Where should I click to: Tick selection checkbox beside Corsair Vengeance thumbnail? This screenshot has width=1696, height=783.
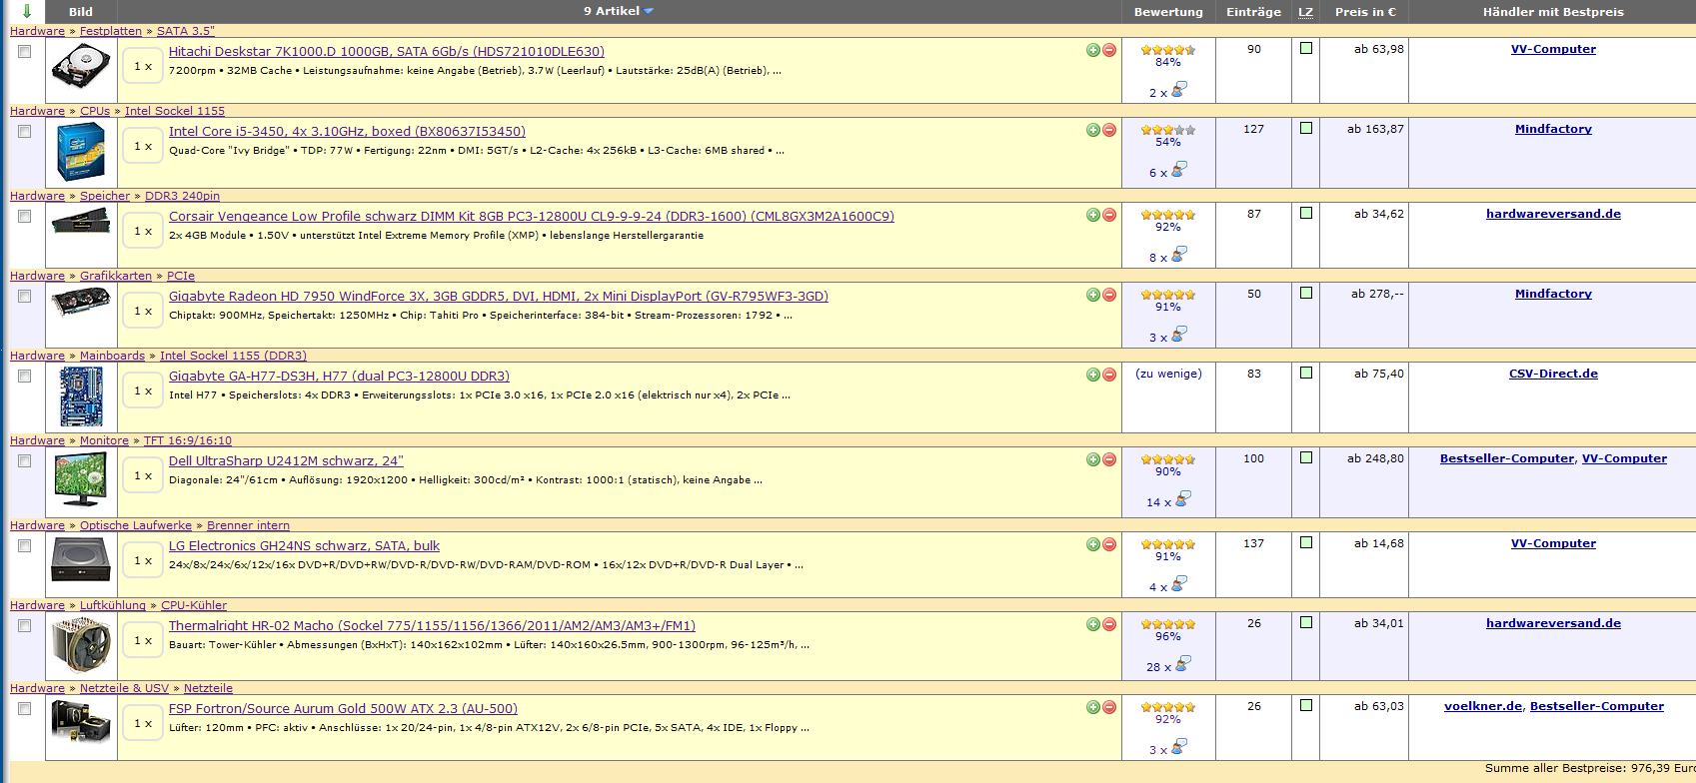click(x=25, y=216)
